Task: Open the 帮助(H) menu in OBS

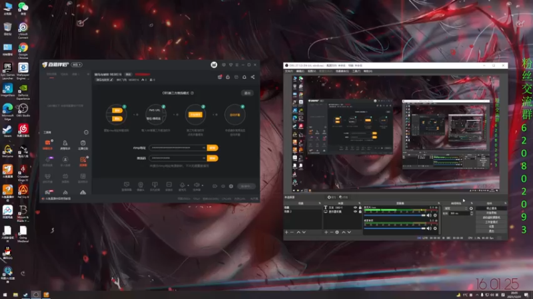Action: pyautogui.click(x=368, y=71)
